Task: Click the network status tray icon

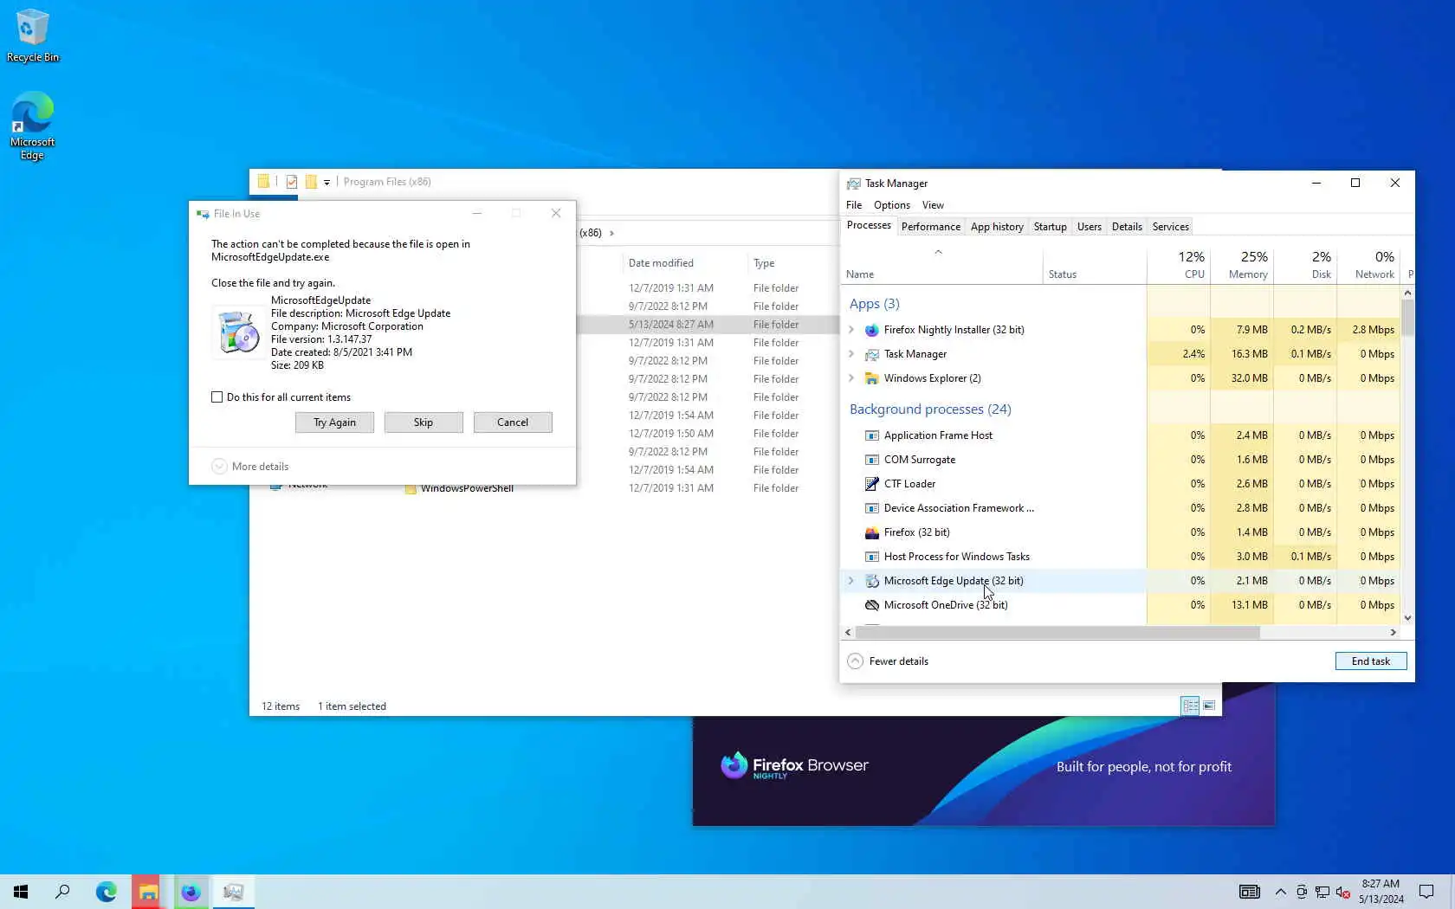Action: click(1322, 892)
